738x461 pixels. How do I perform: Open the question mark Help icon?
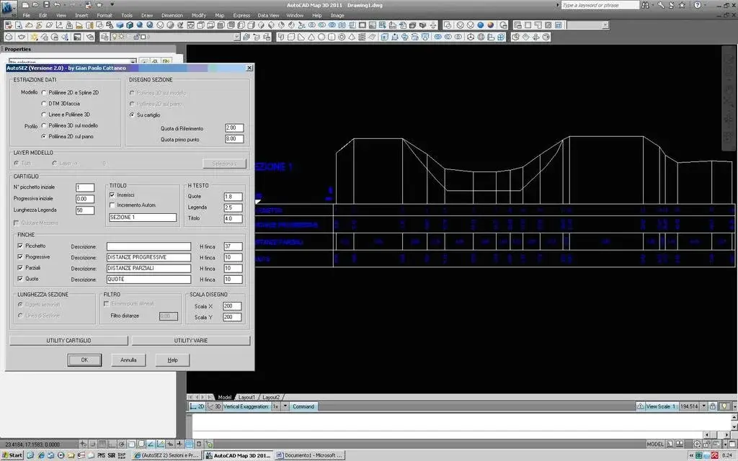click(x=698, y=5)
